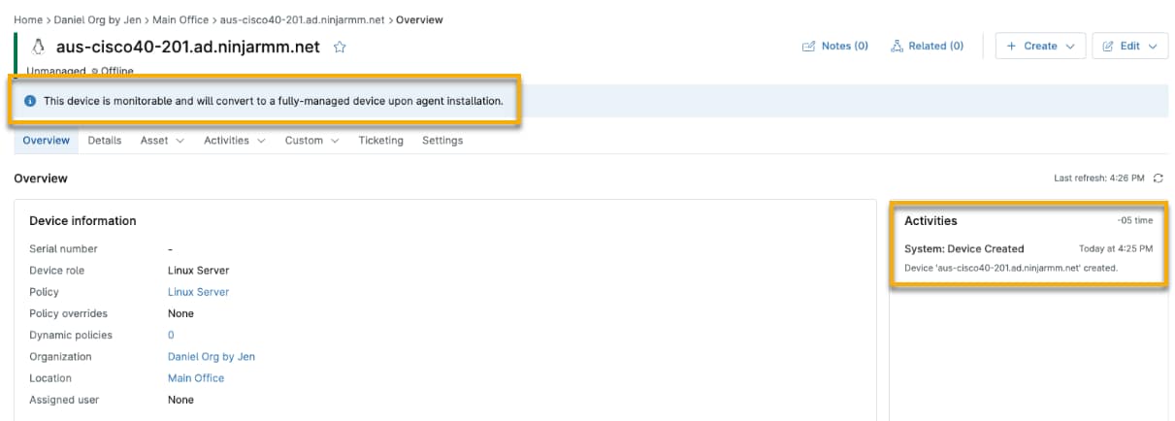
Task: Open Notes (0) panel
Action: tap(834, 46)
